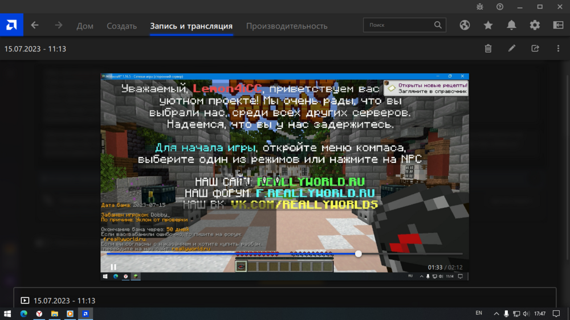570x320 pixels.
Task: Share the recording with export icon
Action: 535,48
